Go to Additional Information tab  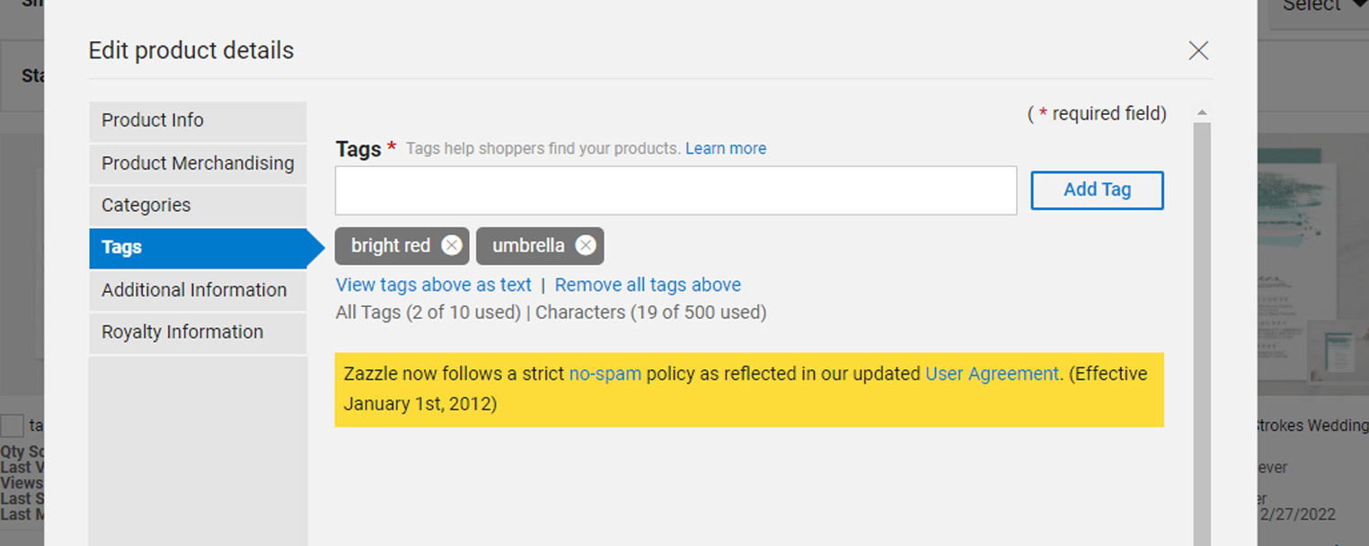pos(198,290)
